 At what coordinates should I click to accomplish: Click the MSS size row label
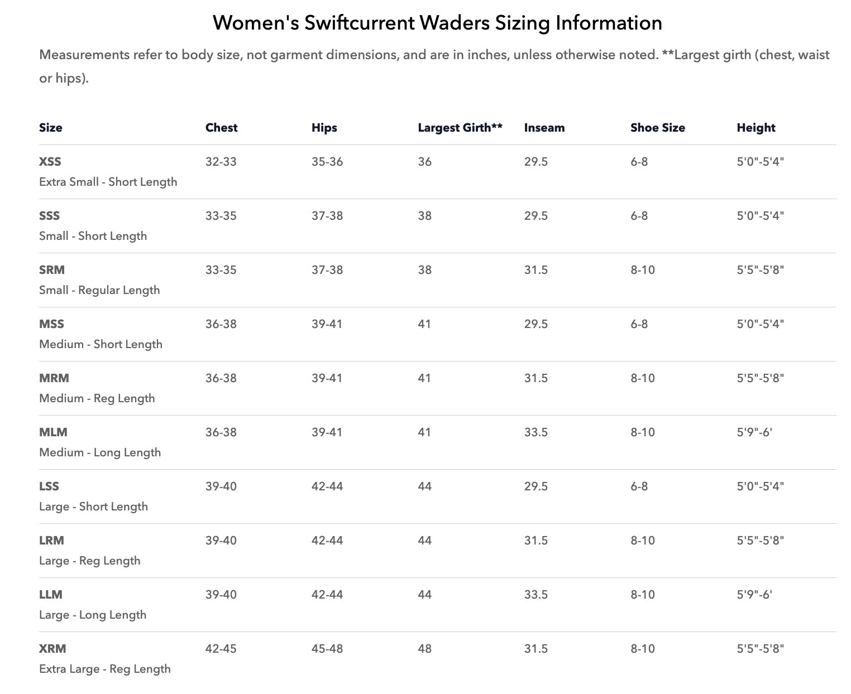[51, 324]
